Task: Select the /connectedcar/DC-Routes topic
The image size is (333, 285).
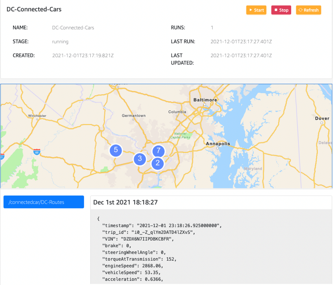Action: (x=44, y=202)
